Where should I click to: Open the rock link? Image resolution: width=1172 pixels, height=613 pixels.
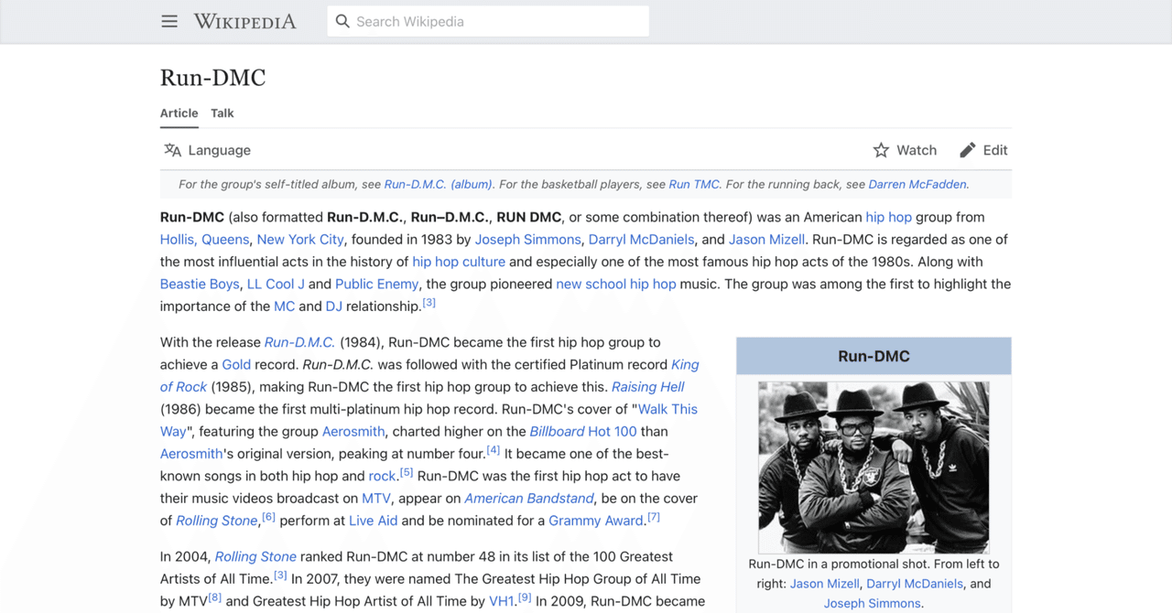(x=382, y=476)
